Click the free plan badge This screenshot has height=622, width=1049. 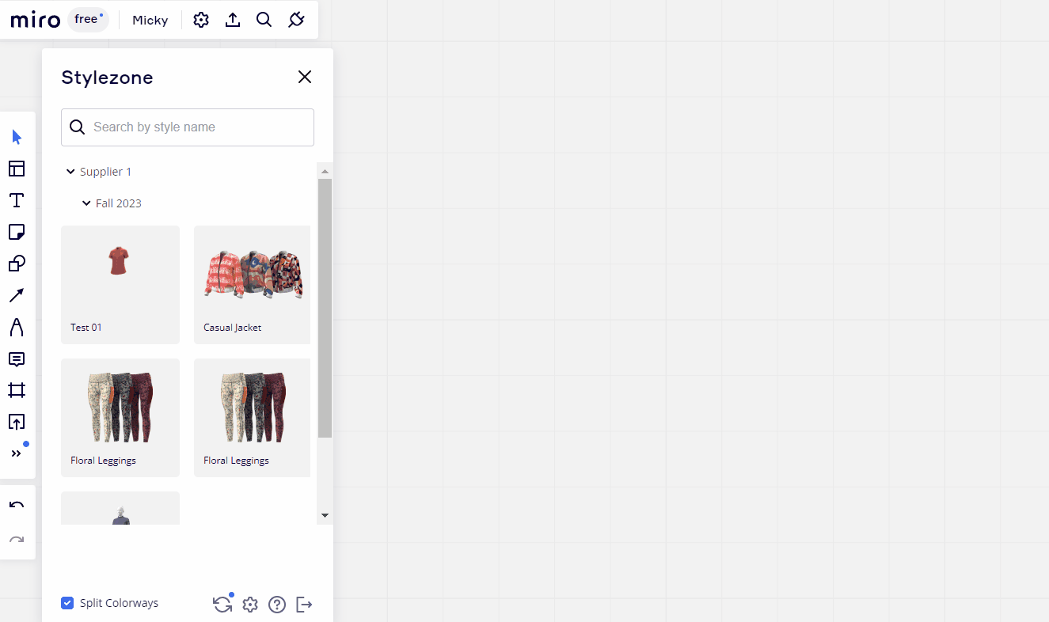tap(88, 20)
